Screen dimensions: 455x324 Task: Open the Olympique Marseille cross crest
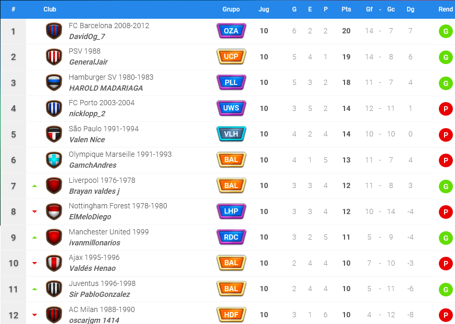click(x=54, y=160)
